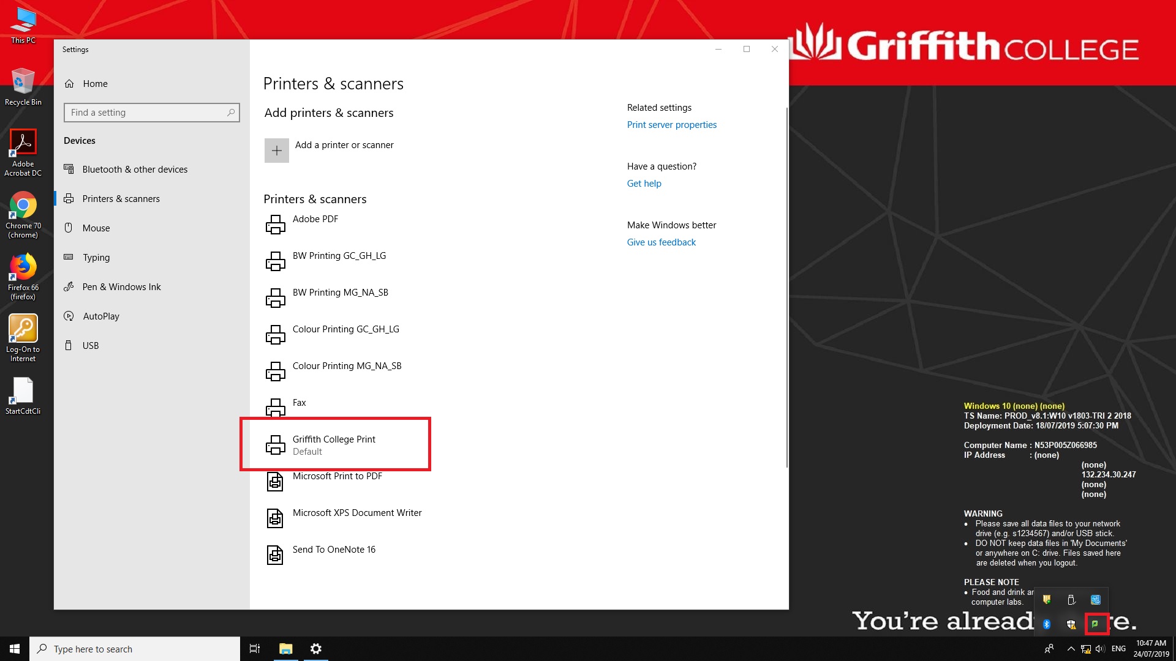Click the Get help link
Screen dimensions: 1176x661
click(x=644, y=184)
